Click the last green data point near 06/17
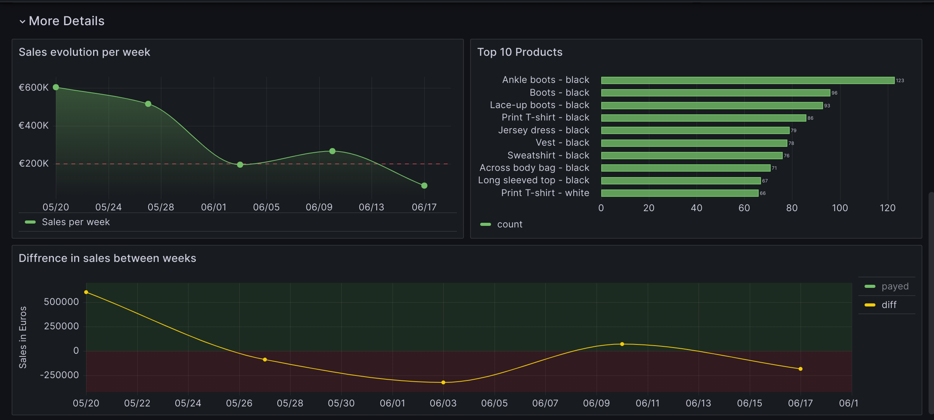This screenshot has height=420, width=934. [424, 186]
